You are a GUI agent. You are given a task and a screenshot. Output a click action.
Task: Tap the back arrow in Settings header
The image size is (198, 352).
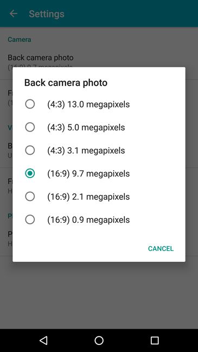point(14,14)
